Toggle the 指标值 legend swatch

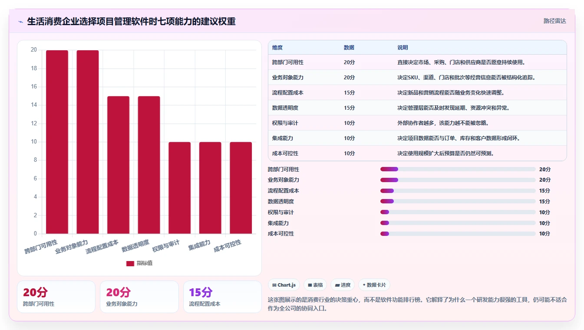click(130, 263)
